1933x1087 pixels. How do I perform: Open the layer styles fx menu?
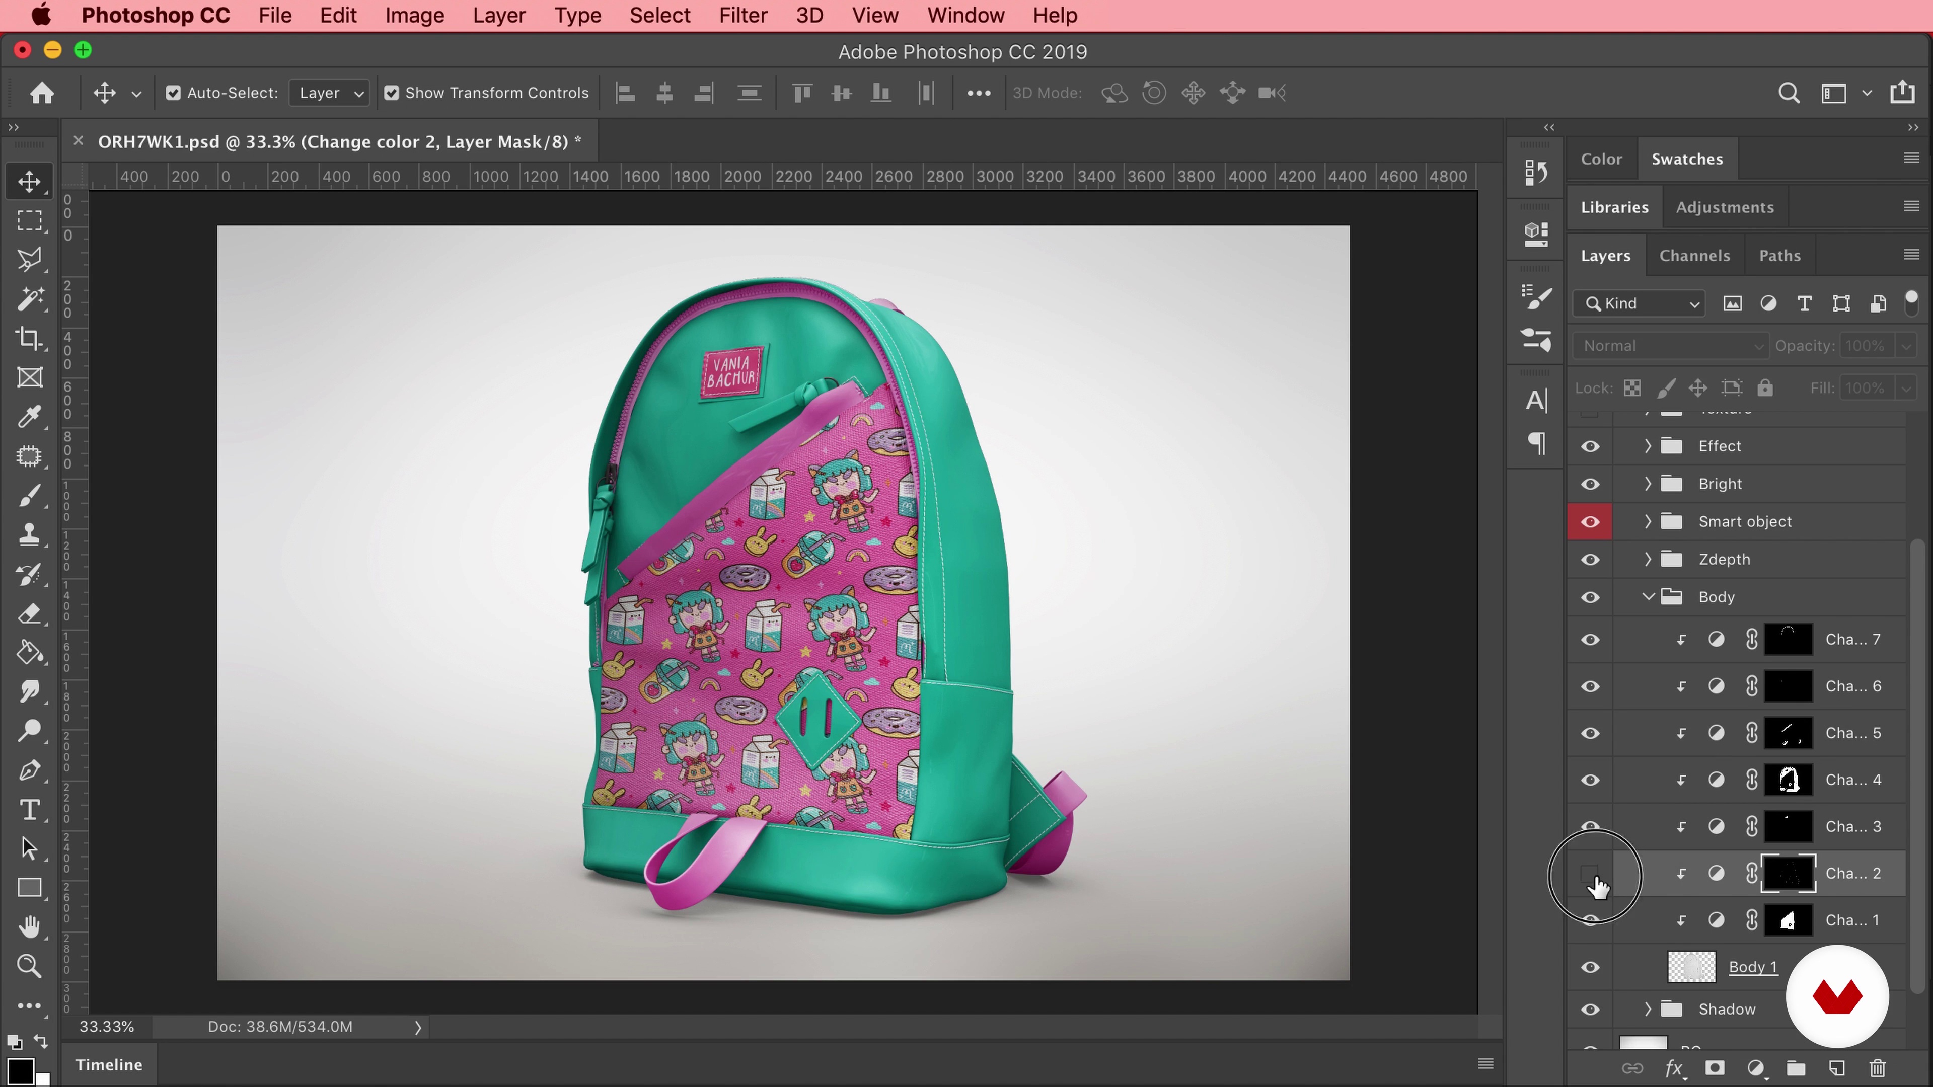pos(1674,1068)
